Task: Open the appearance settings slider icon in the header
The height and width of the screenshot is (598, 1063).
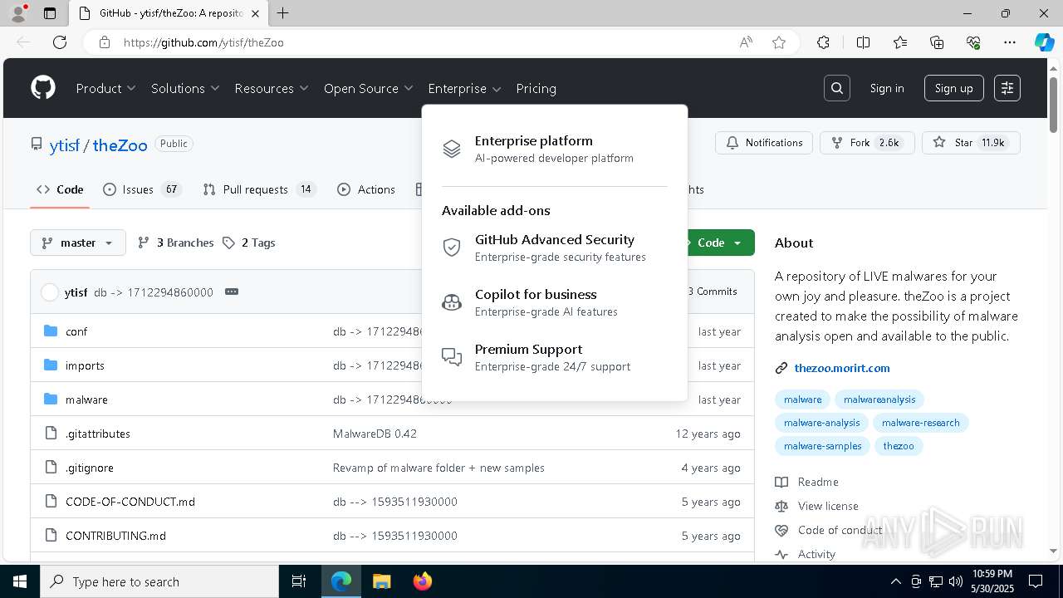Action: 1007,88
